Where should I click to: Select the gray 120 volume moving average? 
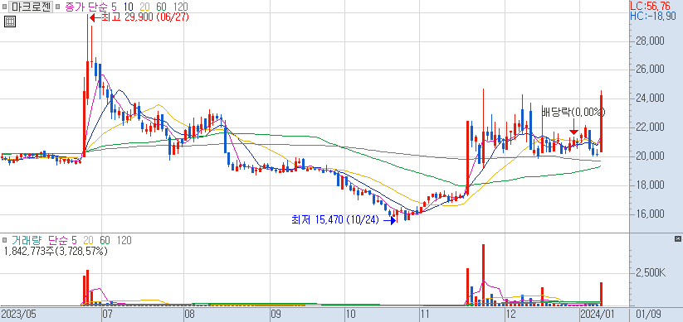tap(124, 240)
